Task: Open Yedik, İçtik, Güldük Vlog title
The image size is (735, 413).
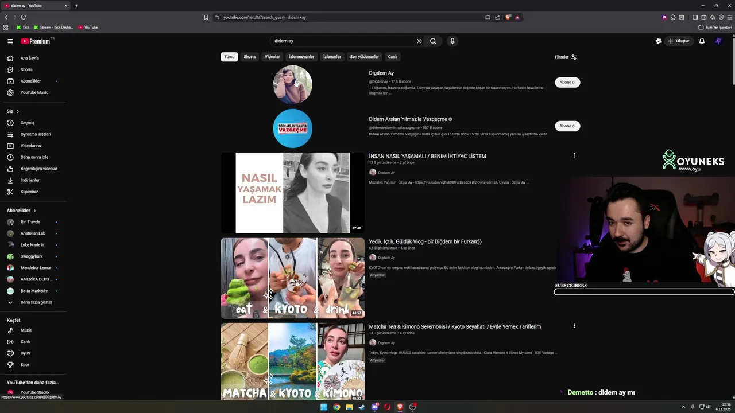Action: (x=425, y=241)
